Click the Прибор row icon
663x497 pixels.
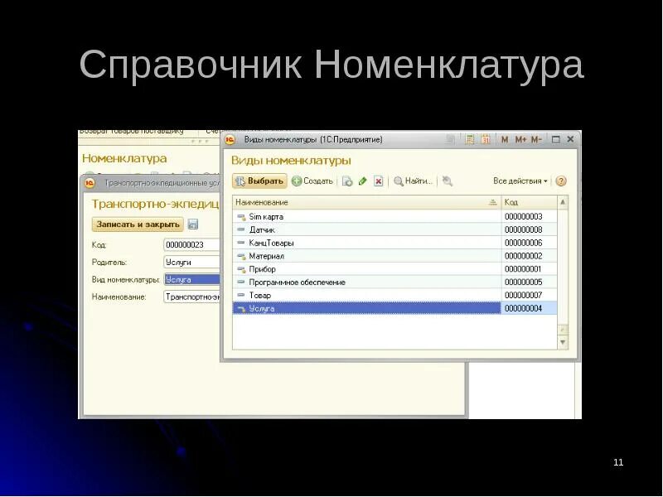241,269
